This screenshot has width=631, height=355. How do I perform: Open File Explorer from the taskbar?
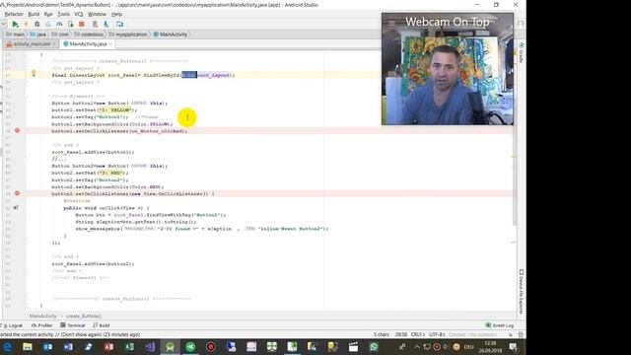click(x=28, y=346)
